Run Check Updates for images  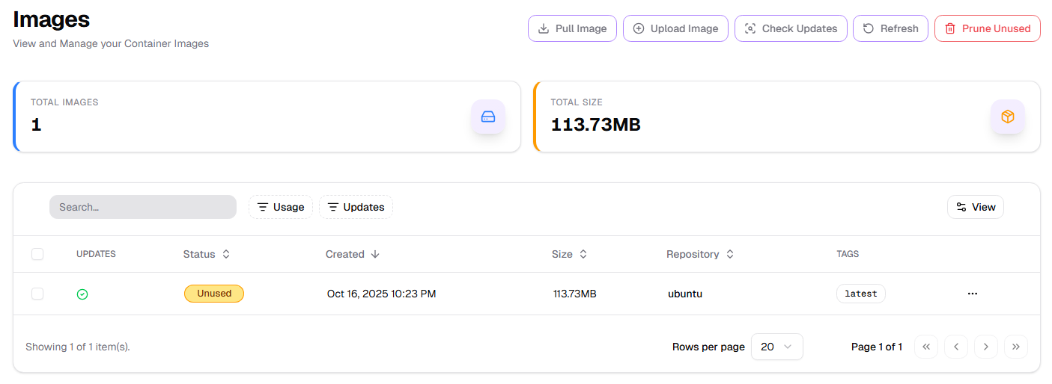click(791, 28)
